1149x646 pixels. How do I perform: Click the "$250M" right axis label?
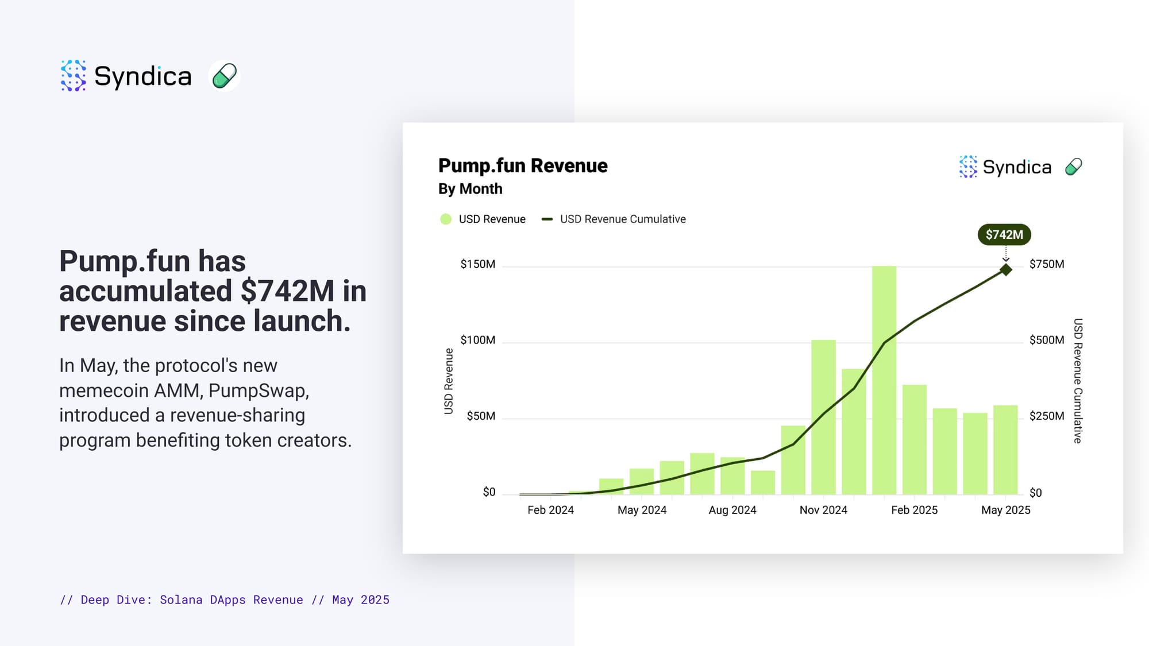pos(1047,416)
